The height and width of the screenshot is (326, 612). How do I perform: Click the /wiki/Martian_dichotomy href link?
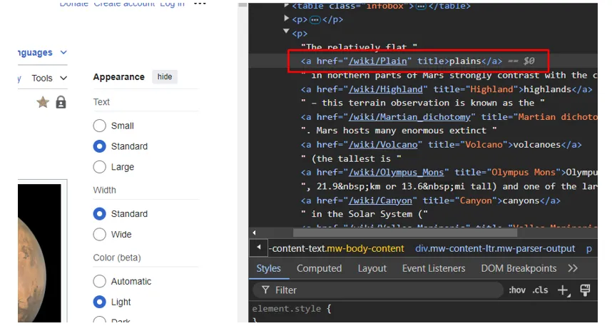click(409, 117)
